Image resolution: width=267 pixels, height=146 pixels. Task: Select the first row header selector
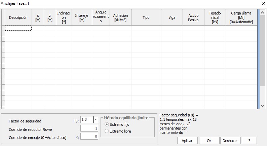click(x=3, y=28)
